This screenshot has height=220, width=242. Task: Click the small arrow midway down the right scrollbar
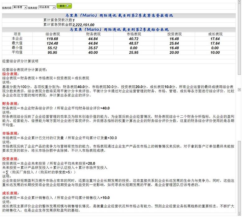coord(240,90)
